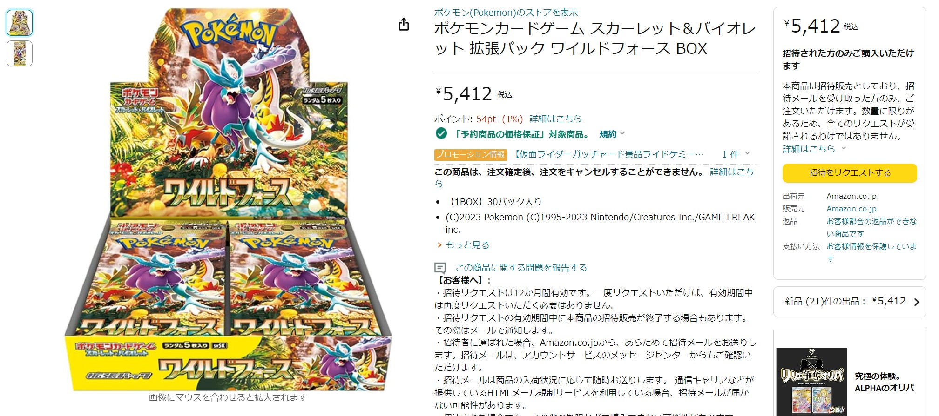
Task: Click the green price guarantee checkmark icon
Action: pyautogui.click(x=441, y=134)
